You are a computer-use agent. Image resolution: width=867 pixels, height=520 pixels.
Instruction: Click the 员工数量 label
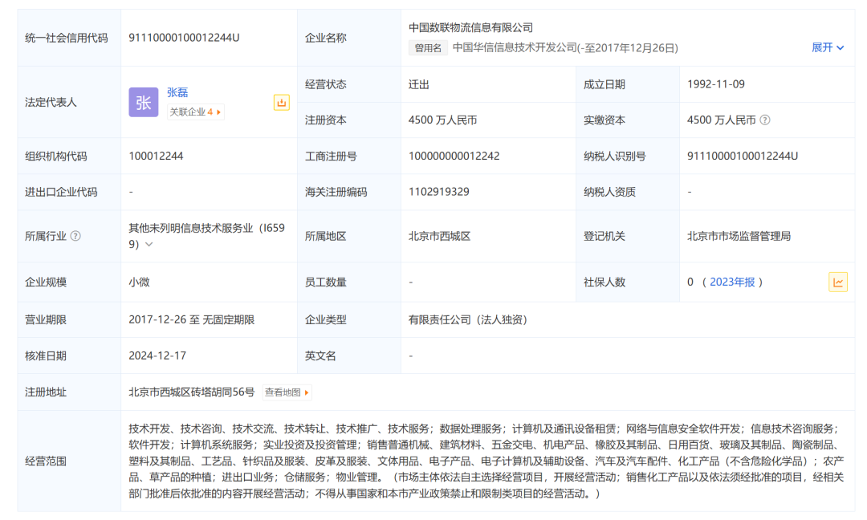pos(326,282)
